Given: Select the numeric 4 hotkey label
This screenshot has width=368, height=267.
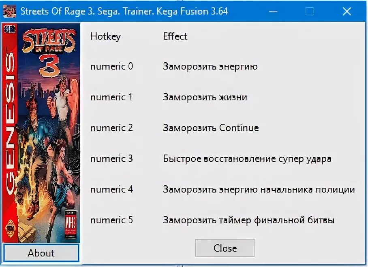Looking at the screenshot, I should point(111,189).
